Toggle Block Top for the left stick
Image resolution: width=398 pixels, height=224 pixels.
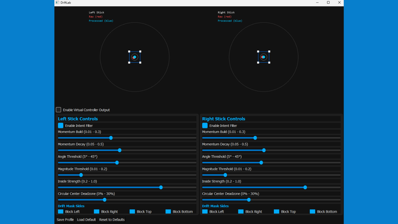click(x=132, y=211)
